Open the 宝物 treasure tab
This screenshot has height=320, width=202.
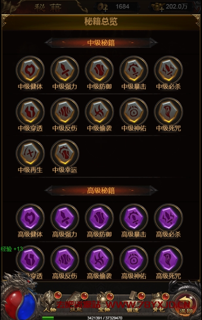pyautogui.click(x=104, y=303)
